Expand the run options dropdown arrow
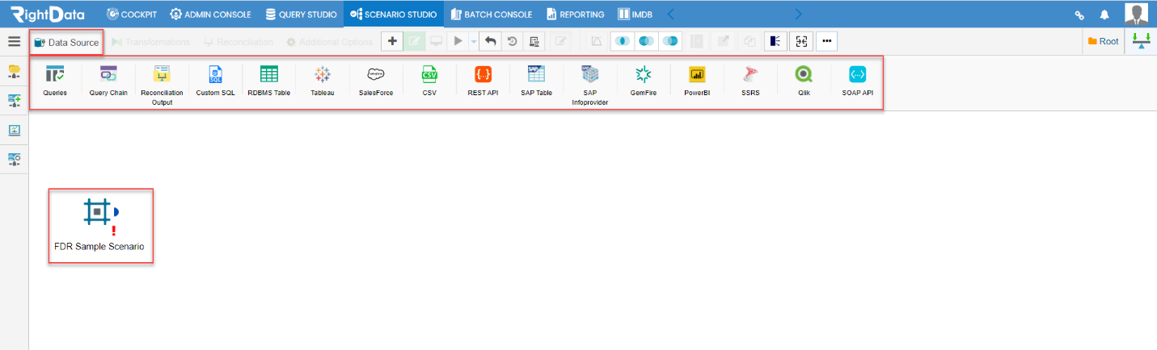Image resolution: width=1157 pixels, height=350 pixels. point(474,42)
